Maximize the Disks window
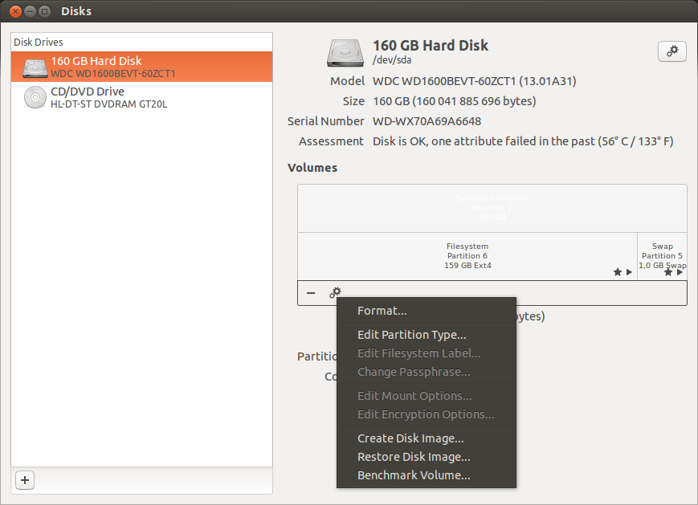This screenshot has height=505, width=698. [45, 11]
